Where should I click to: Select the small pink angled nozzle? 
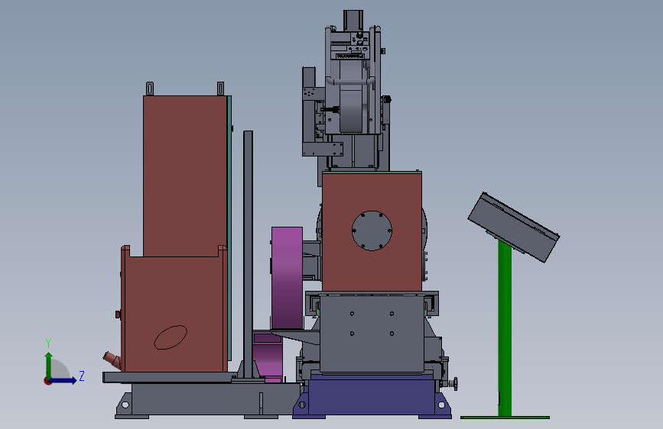(x=112, y=360)
